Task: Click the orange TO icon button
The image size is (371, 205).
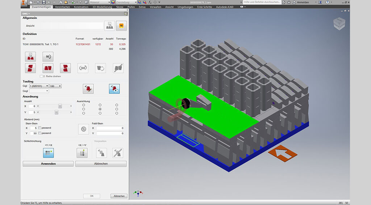Action: [x=121, y=26]
